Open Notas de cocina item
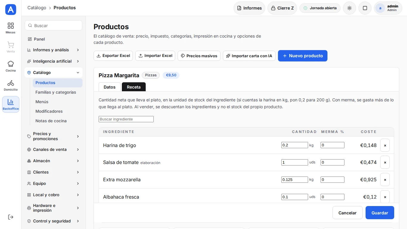The image size is (407, 229). click(58, 121)
